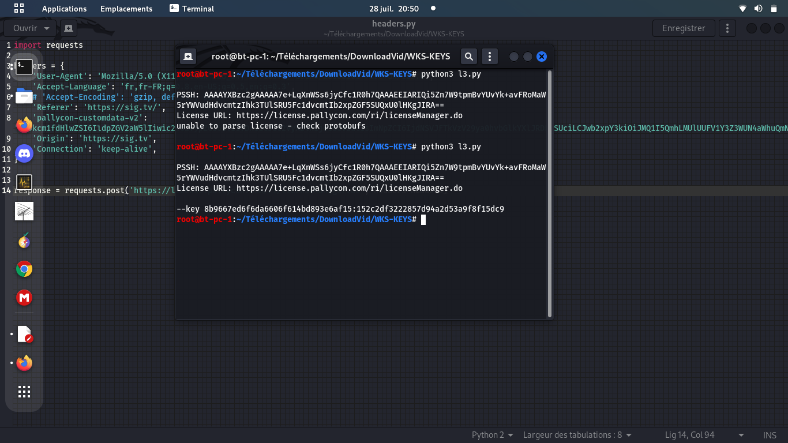Click the response = requests.post line
This screenshot has height=443, width=788.
coord(95,190)
